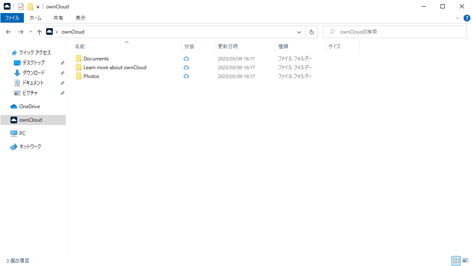The width and height of the screenshot is (472, 266).
Task: Click the pin icon beside ピクチャ
Action: [63, 93]
